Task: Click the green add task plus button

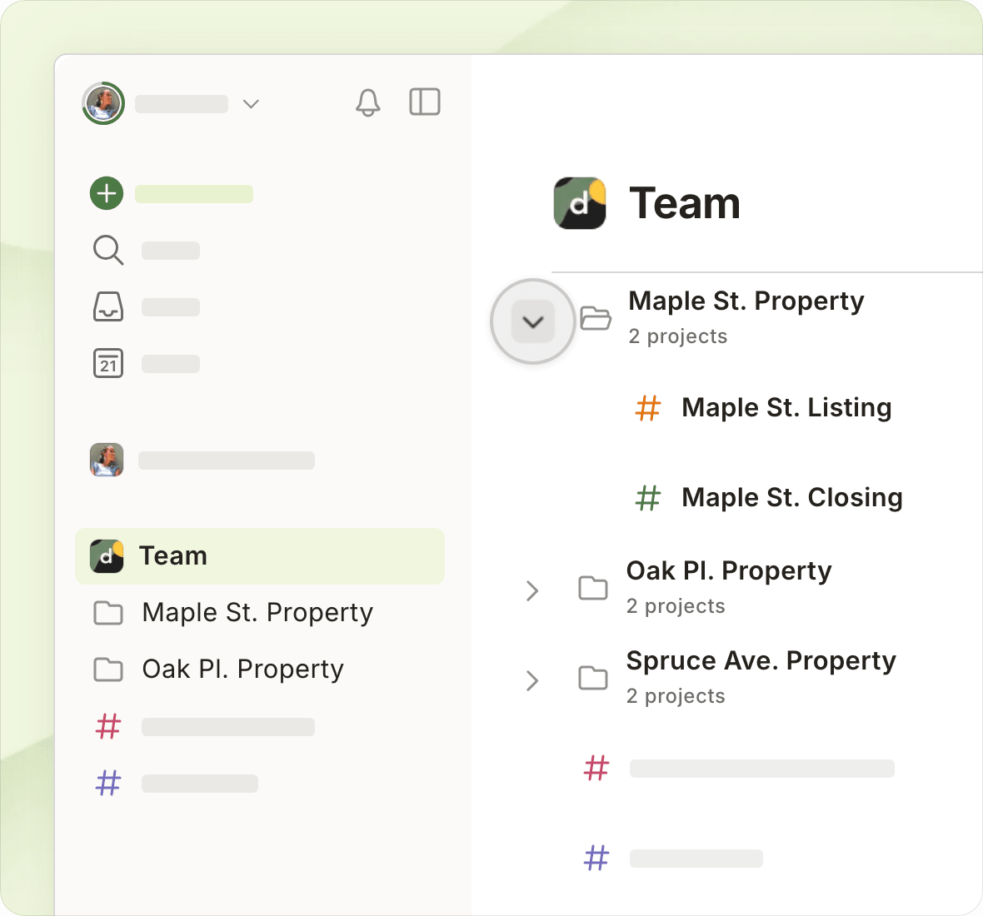Action: coord(107,193)
